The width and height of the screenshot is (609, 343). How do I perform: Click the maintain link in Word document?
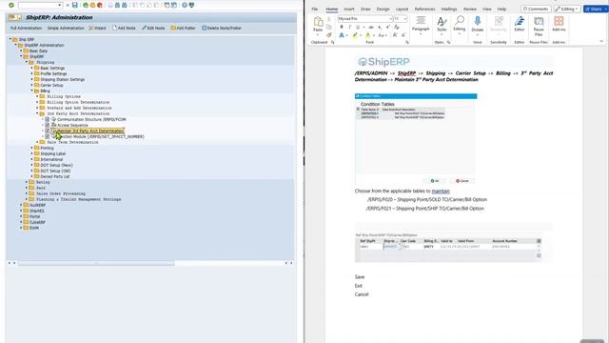click(x=441, y=191)
